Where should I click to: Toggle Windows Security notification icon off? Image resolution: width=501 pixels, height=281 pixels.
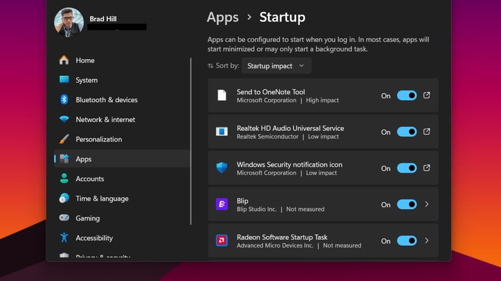[407, 168]
